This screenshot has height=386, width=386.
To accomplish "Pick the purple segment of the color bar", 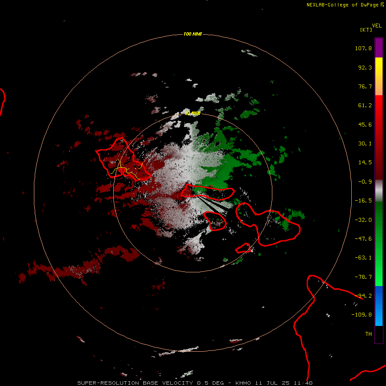I will tap(379, 48).
